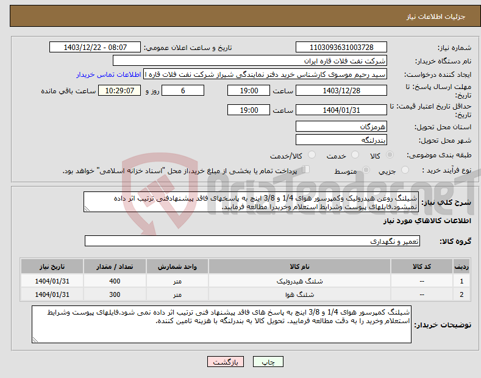This screenshot has height=378, width=481.
Task: Click the response deadline hour field 19:00
Action: point(249,90)
